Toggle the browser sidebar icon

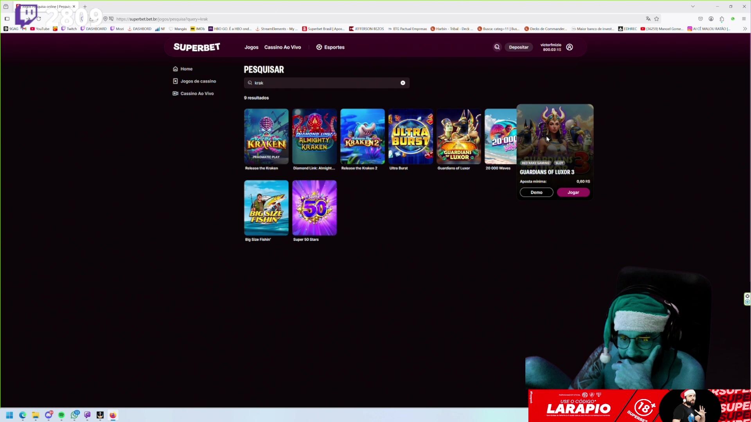coord(7,19)
